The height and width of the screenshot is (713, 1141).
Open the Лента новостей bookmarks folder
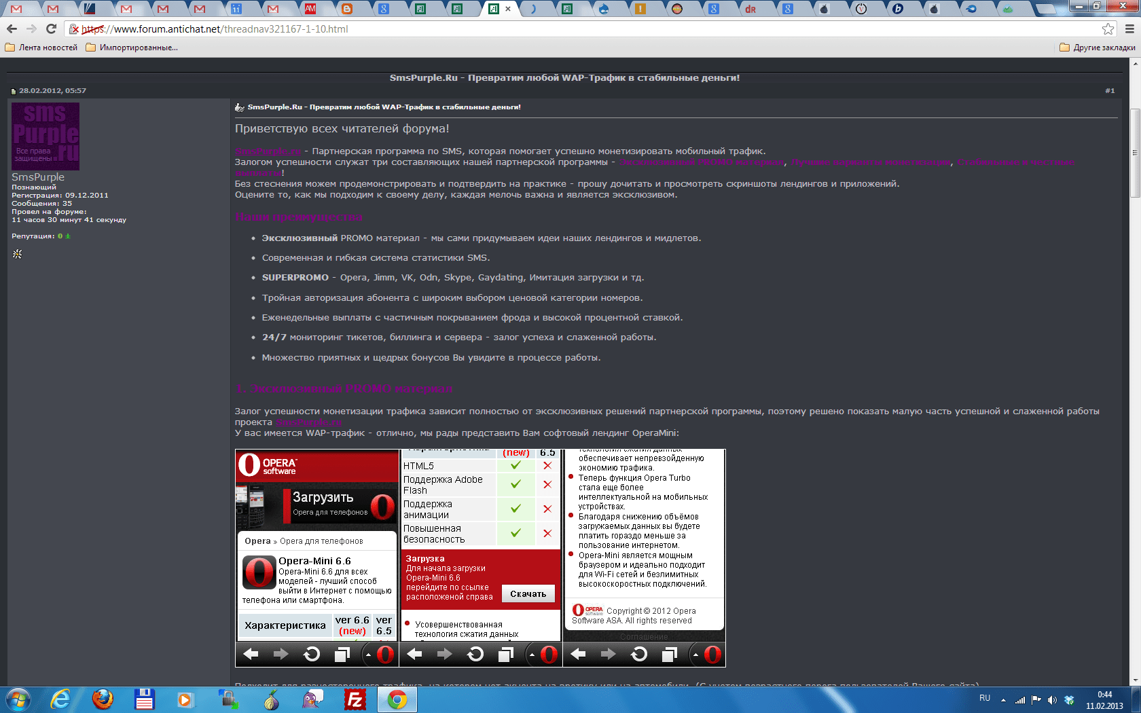tap(41, 48)
